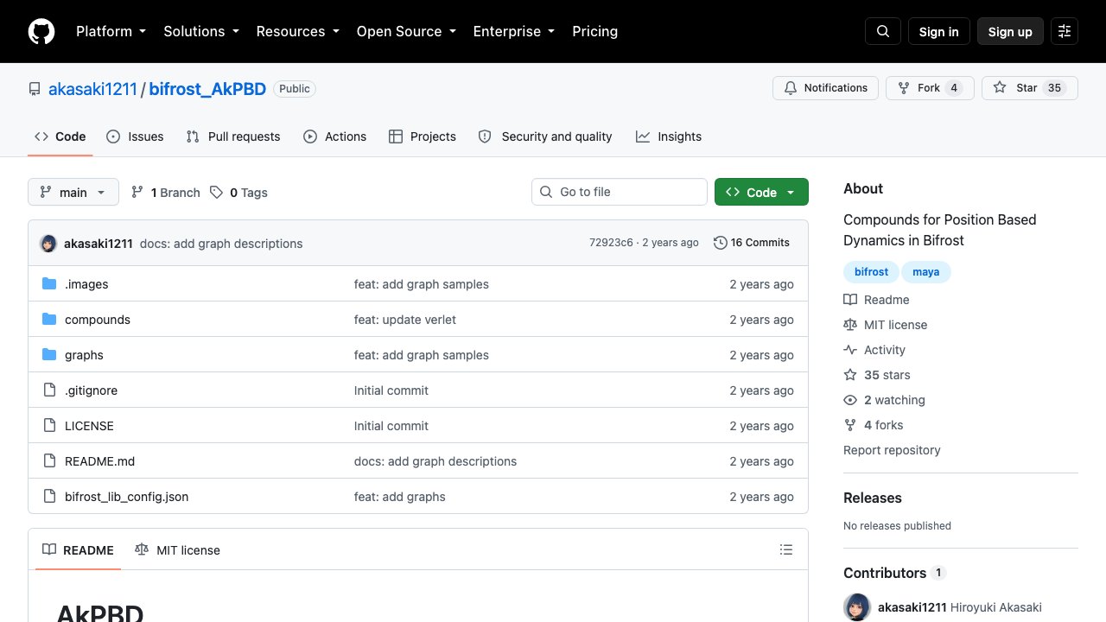This screenshot has width=1106, height=622.
Task: Click the pulse icon next to Activity
Action: [x=850, y=350]
